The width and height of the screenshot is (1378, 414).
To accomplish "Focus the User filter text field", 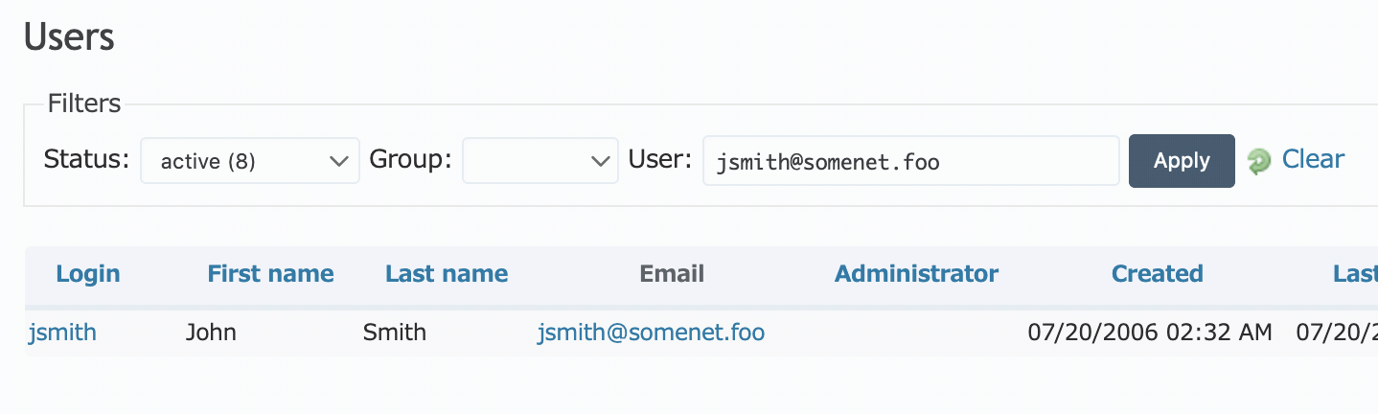I will tap(910, 160).
